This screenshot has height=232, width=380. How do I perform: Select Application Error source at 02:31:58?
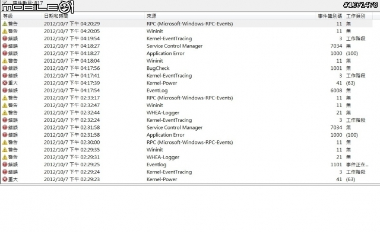pyautogui.click(x=166, y=135)
